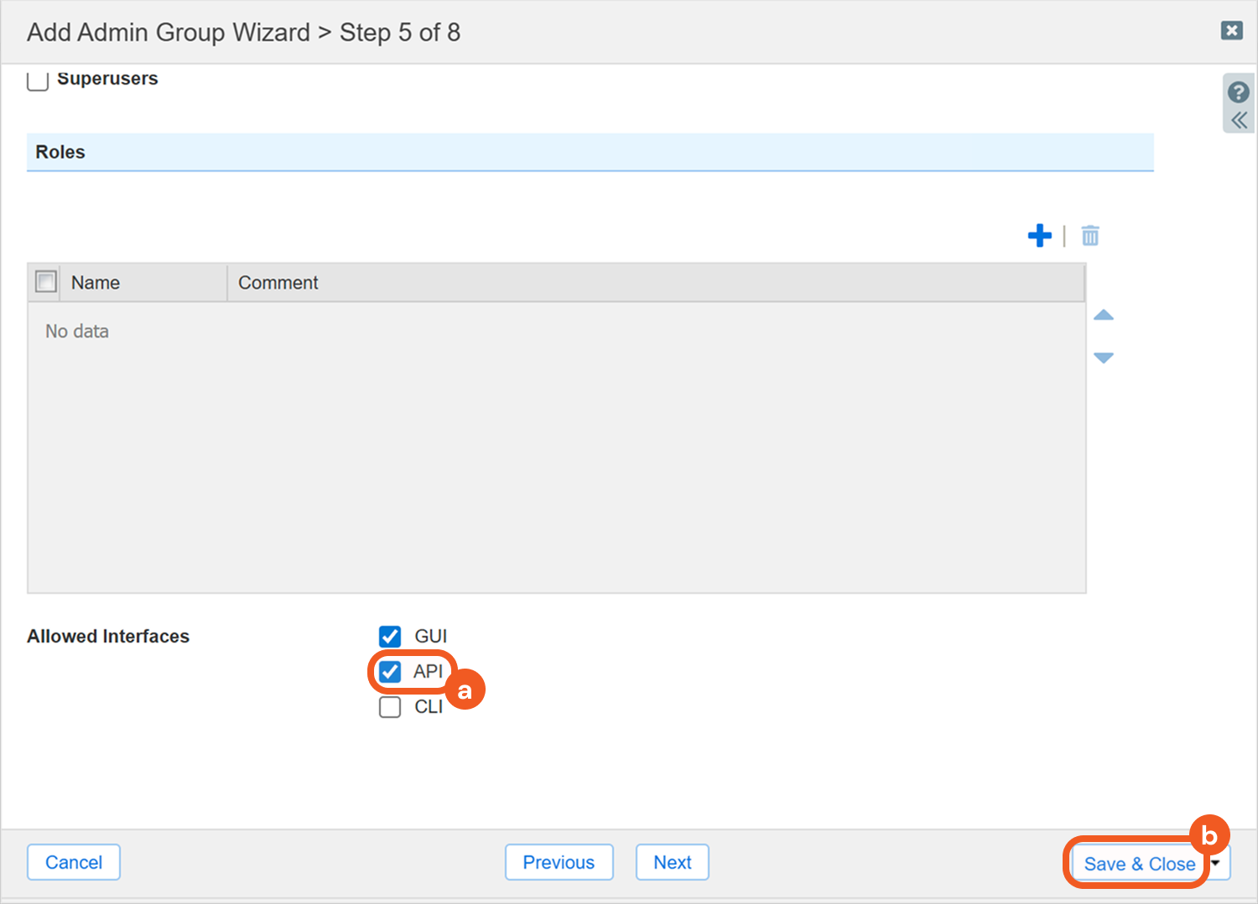Viewport: 1258px width, 904px height.
Task: Enable the CLI interface checkbox
Action: 390,707
